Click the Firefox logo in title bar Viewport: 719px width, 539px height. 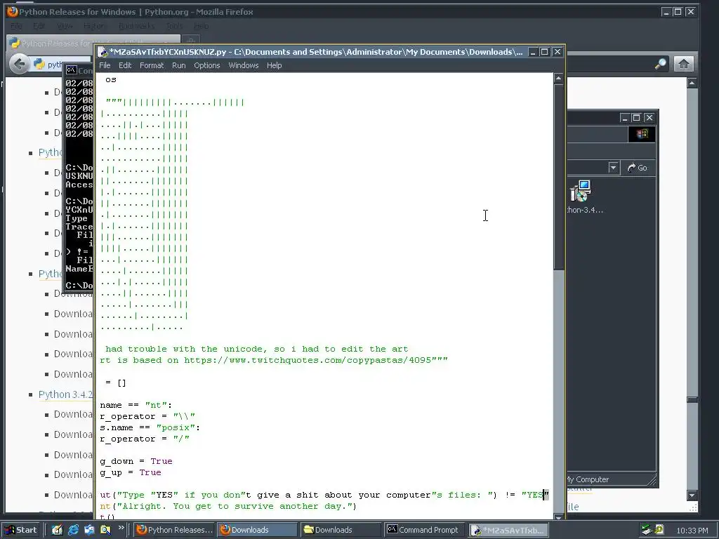pyautogui.click(x=13, y=11)
